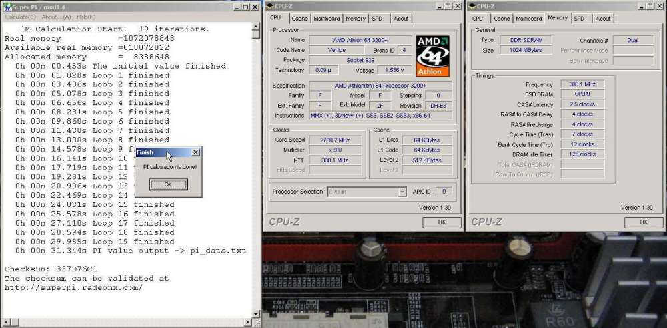
Task: Close the right CPU-Z window
Action: tap(660, 7)
